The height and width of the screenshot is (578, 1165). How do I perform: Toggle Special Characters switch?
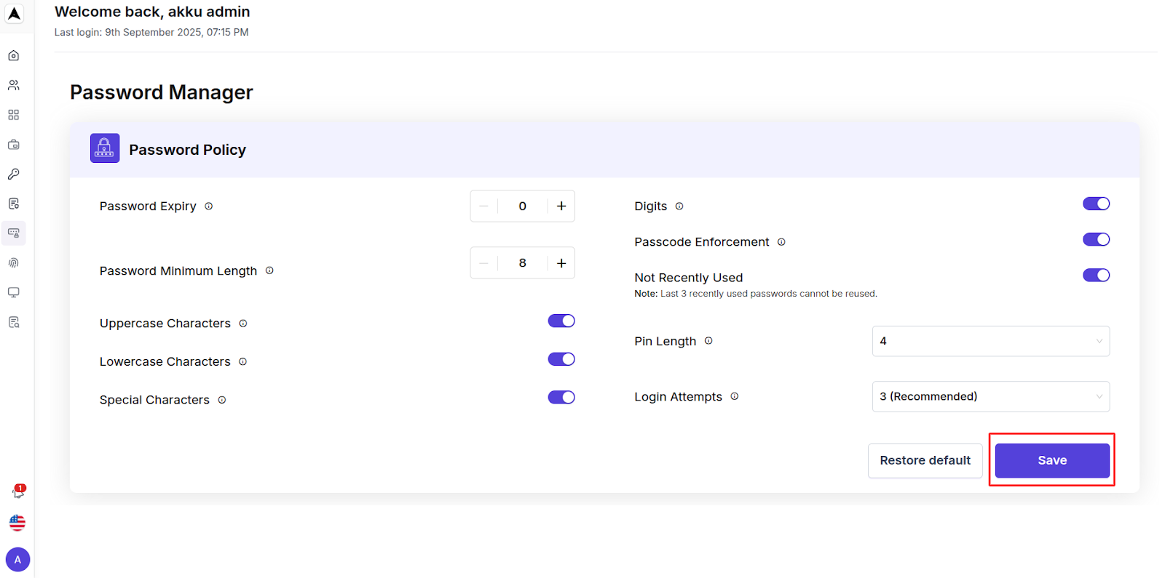click(561, 397)
